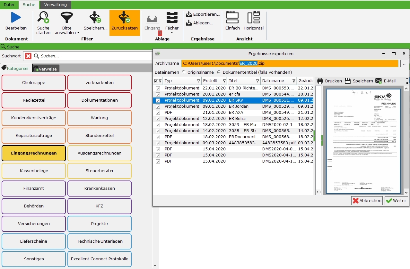Image resolution: width=410 pixels, height=269 pixels.
Task: Click the Bearbeiten play icon
Action: [16, 18]
